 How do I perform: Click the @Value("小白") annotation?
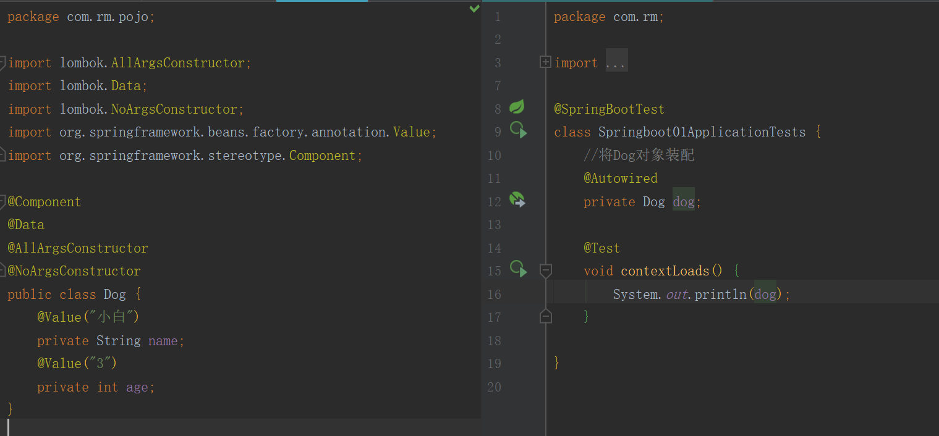click(88, 317)
